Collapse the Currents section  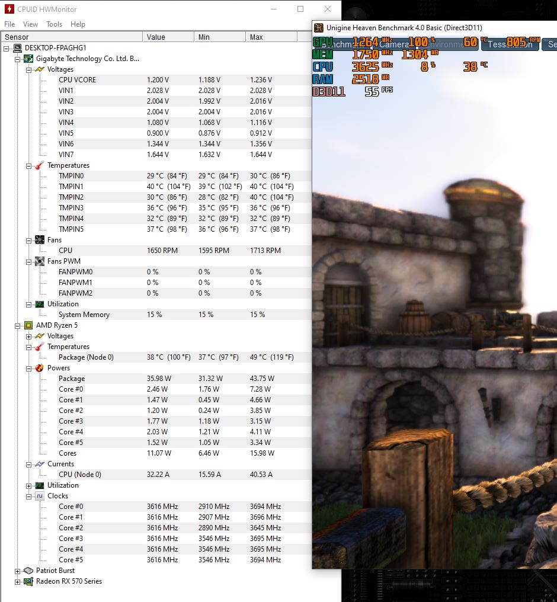pyautogui.click(x=28, y=465)
